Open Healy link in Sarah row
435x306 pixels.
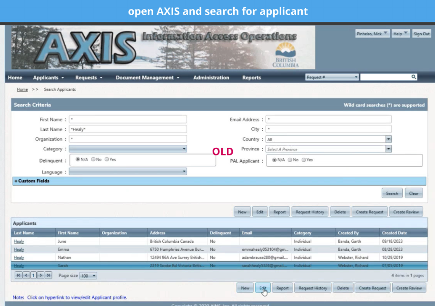click(19, 266)
